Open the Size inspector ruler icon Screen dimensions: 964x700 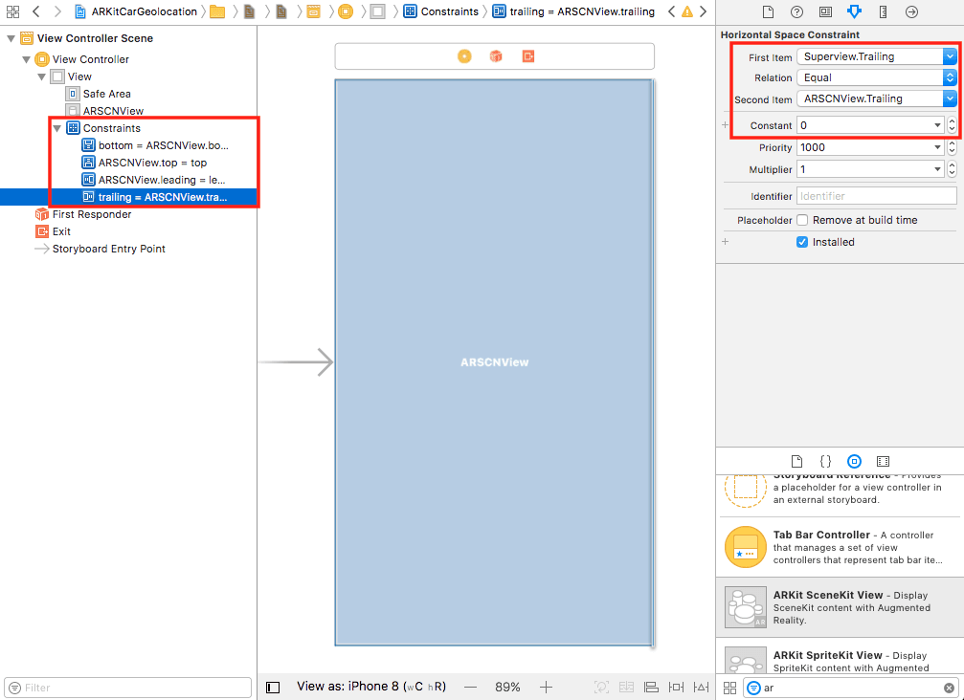[883, 11]
